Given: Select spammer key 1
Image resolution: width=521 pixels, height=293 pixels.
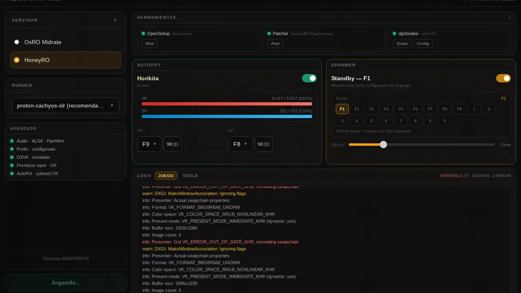Looking at the screenshot, I should coord(474,109).
